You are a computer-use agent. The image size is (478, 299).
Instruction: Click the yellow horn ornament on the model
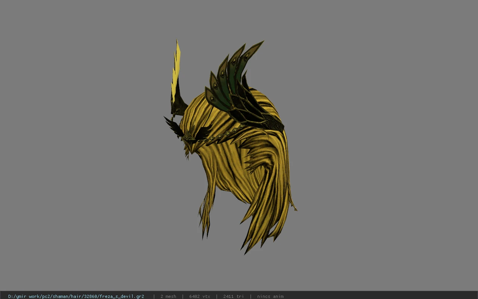[x=176, y=71]
